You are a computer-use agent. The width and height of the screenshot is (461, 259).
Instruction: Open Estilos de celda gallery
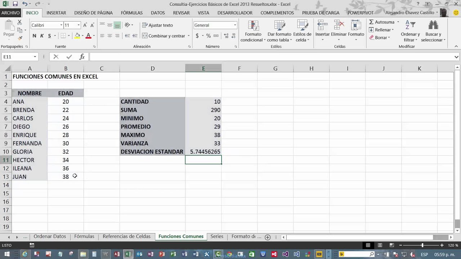tap(302, 31)
